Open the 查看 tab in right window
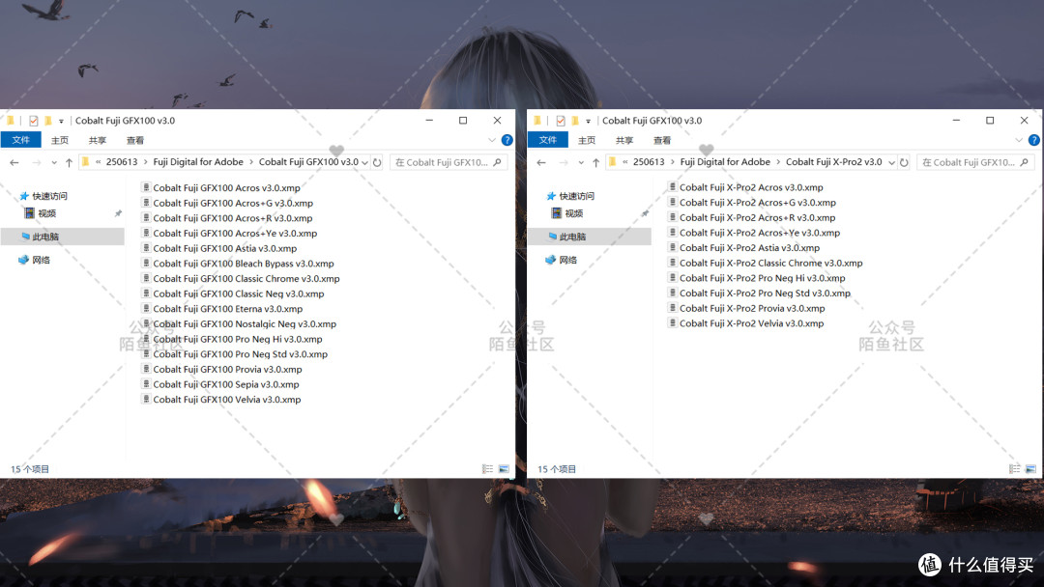This screenshot has height=587, width=1044. [662, 140]
